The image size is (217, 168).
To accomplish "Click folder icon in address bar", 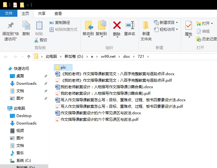I will click(36, 57).
